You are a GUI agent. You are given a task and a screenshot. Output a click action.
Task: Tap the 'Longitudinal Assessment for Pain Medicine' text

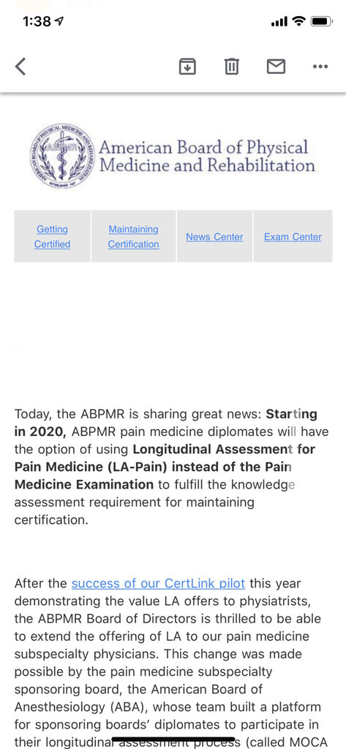coord(165,458)
